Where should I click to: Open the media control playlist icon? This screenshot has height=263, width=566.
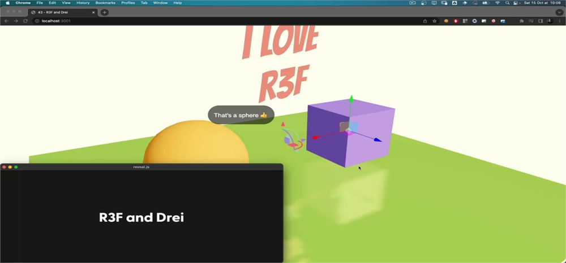(x=531, y=21)
